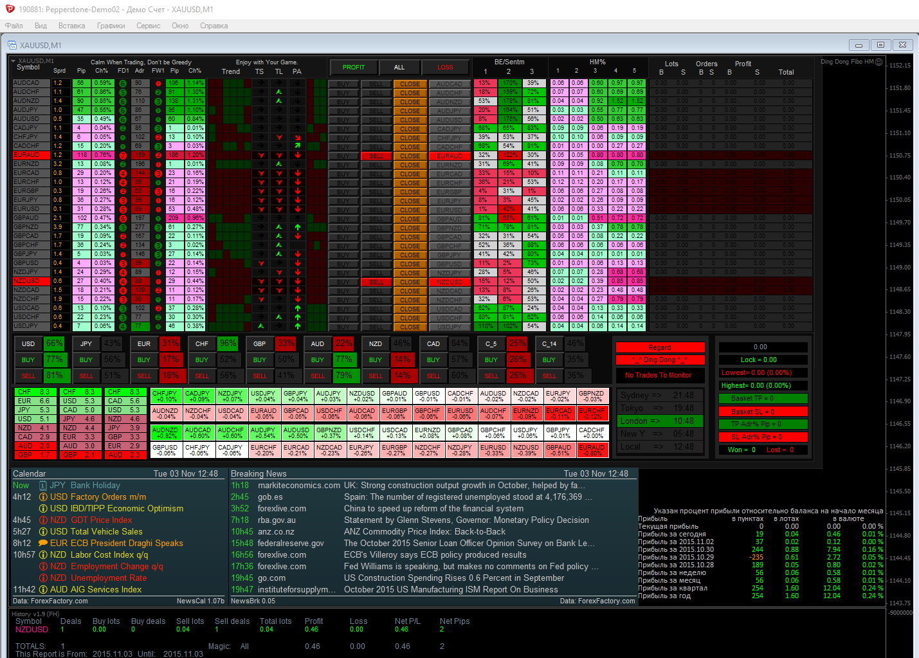Click the MetaTrader app icon in title bar
The image size is (919, 658).
pyautogui.click(x=9, y=9)
